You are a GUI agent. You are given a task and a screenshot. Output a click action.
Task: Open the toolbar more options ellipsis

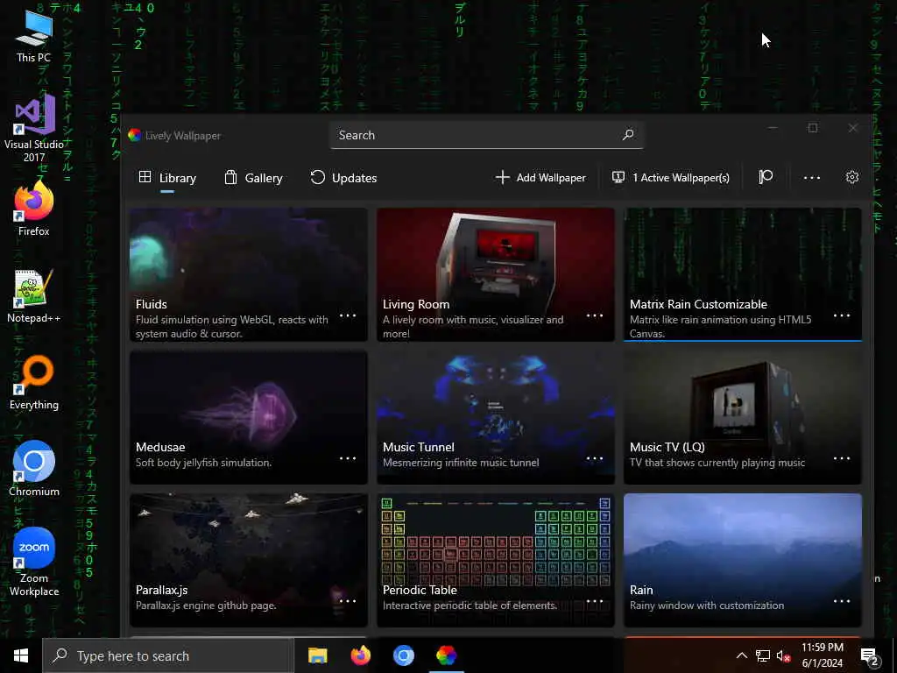(812, 178)
